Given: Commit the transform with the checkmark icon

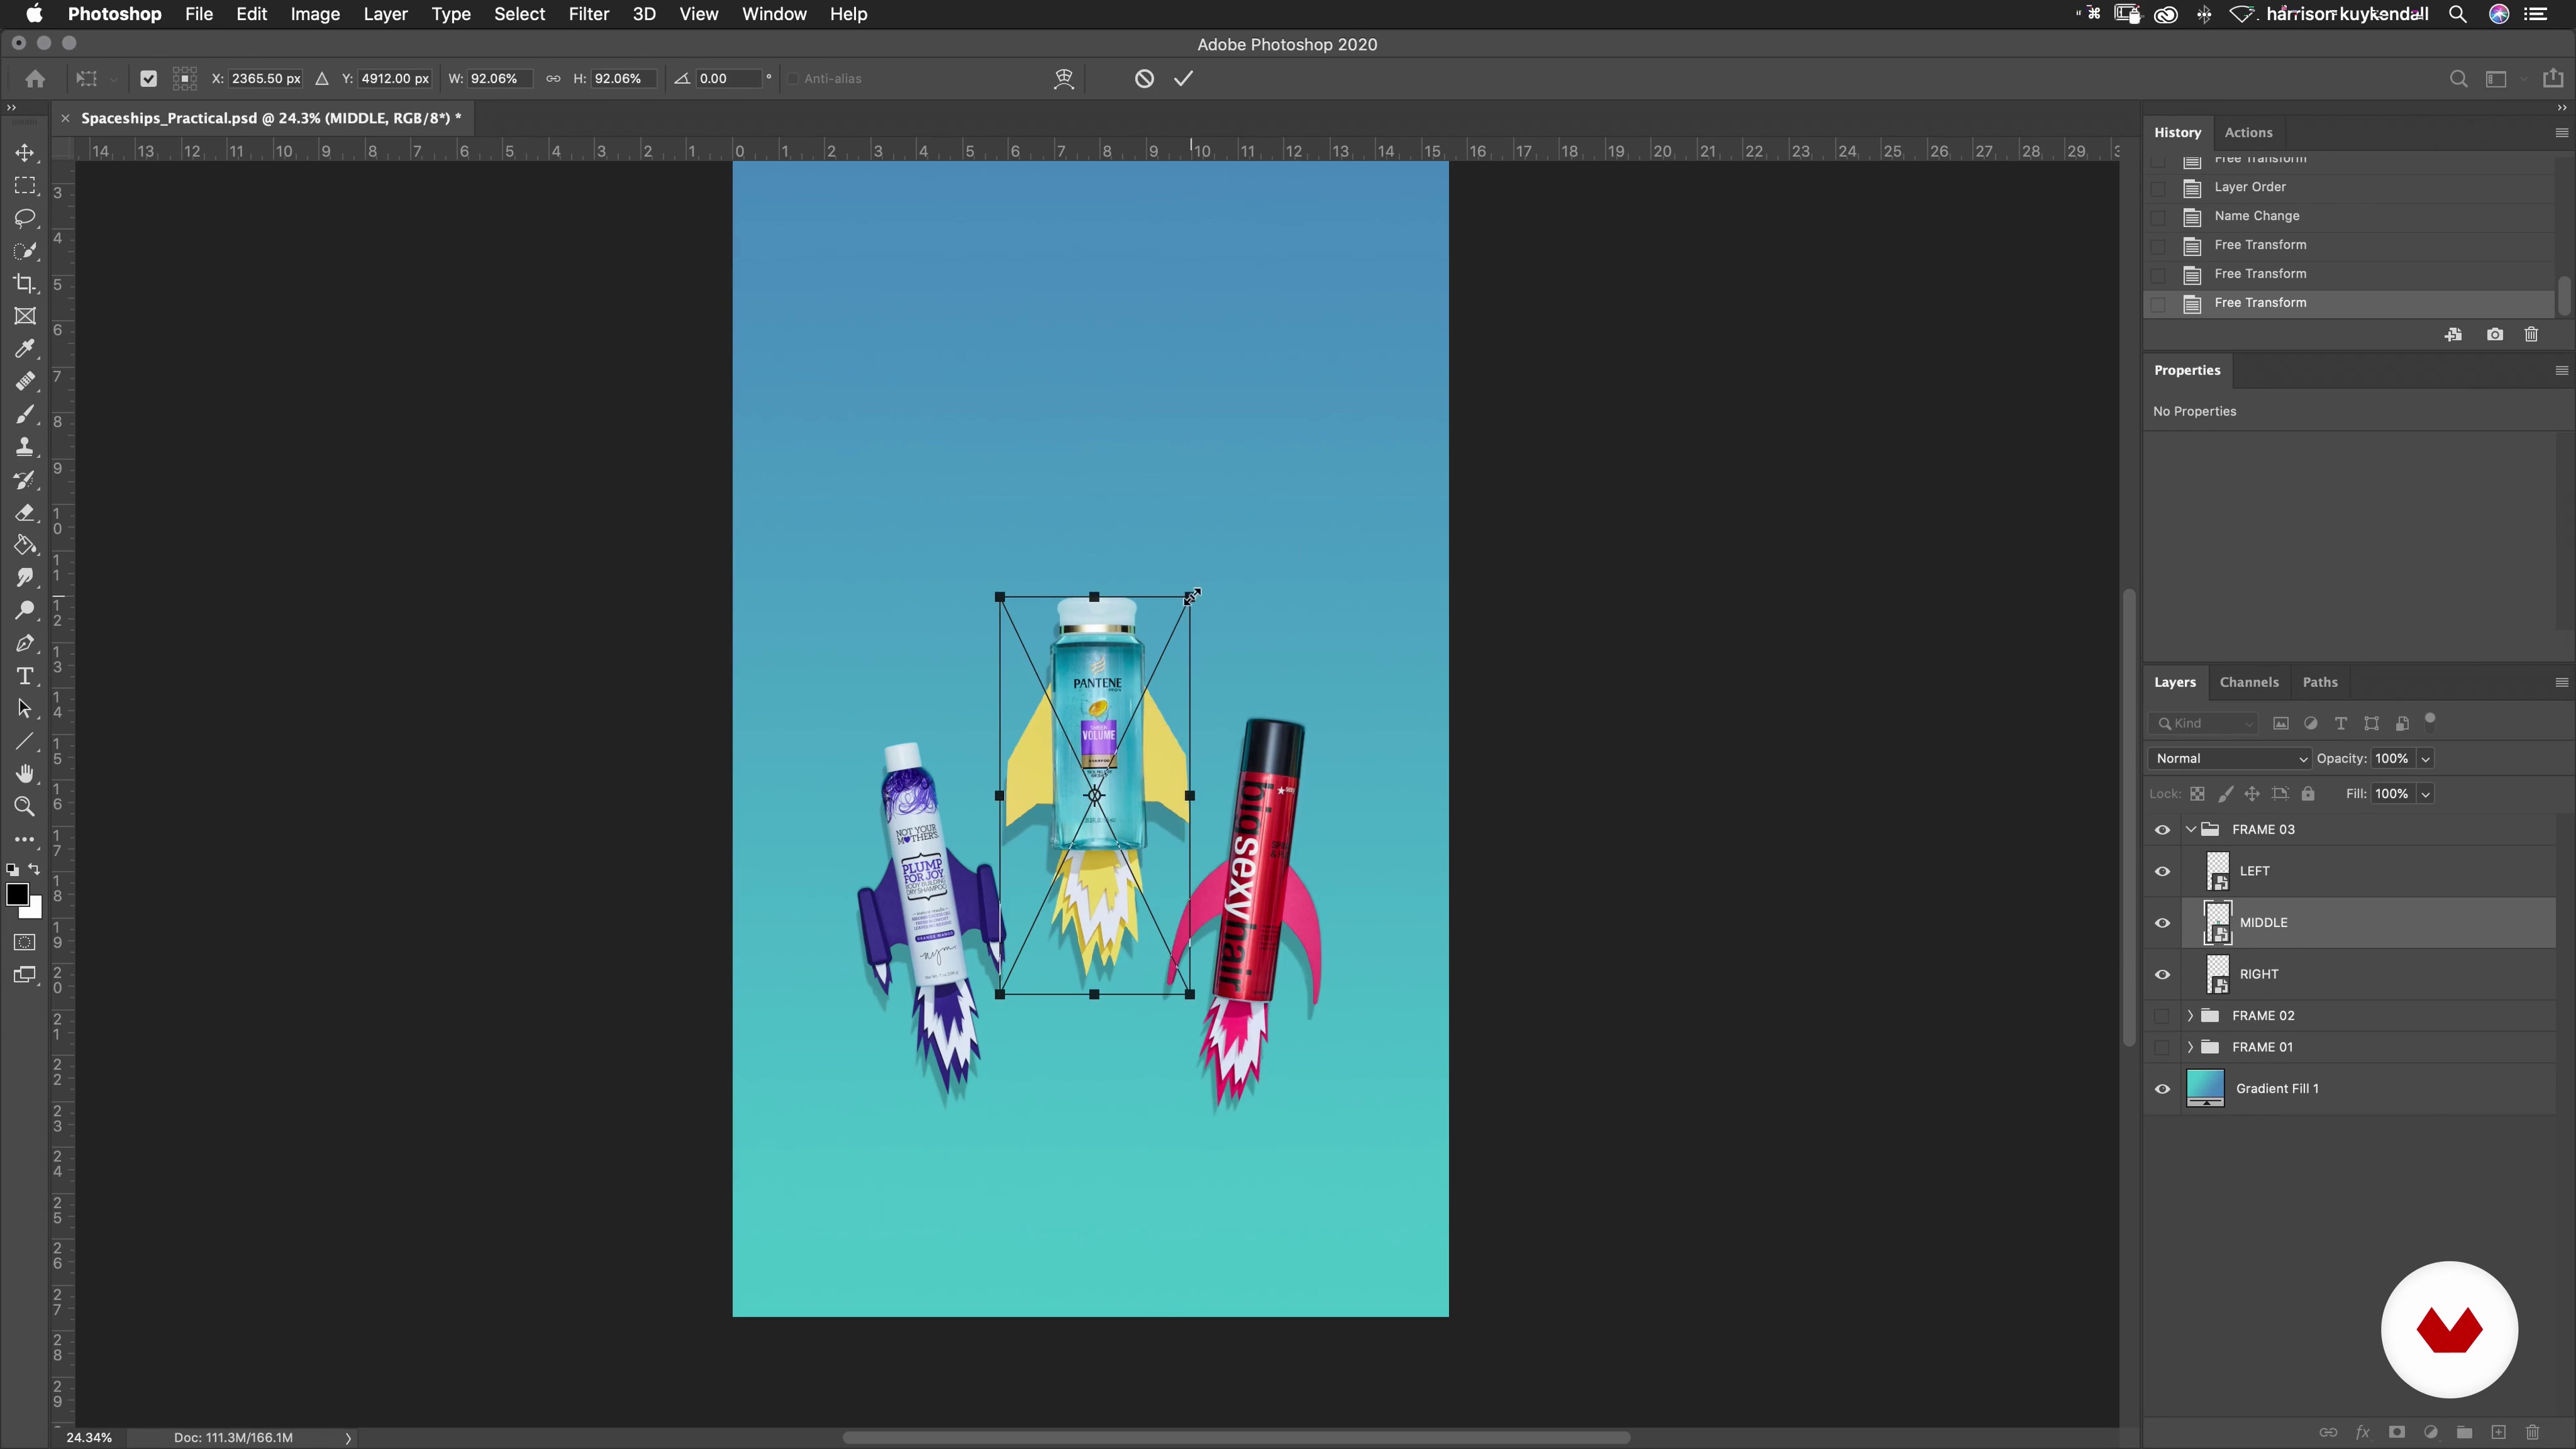Looking at the screenshot, I should [1184, 79].
